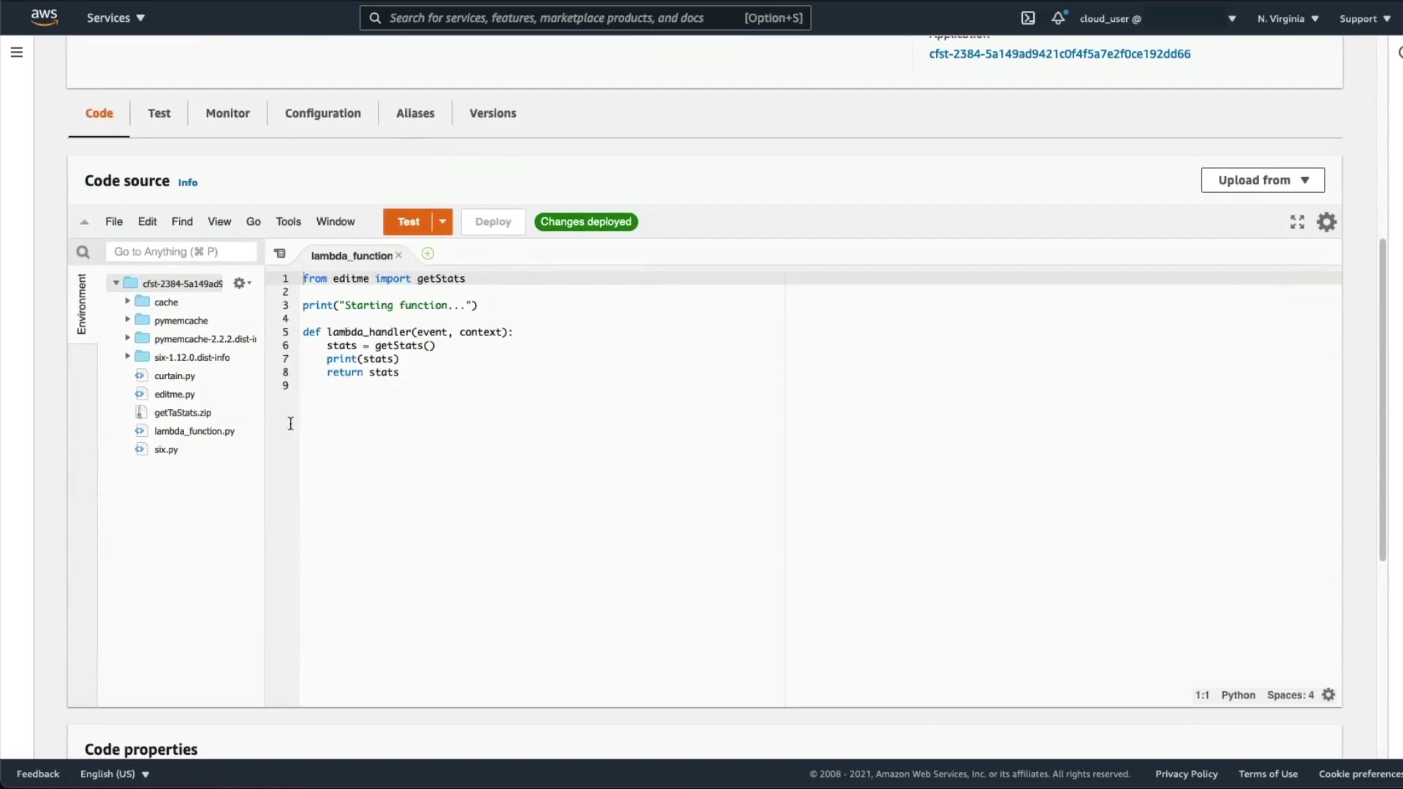1403x789 pixels.
Task: Toggle the Environment side panel
Action: coord(81,304)
